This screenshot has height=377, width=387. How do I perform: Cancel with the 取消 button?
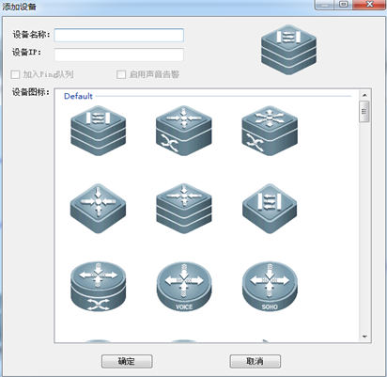coord(255,361)
